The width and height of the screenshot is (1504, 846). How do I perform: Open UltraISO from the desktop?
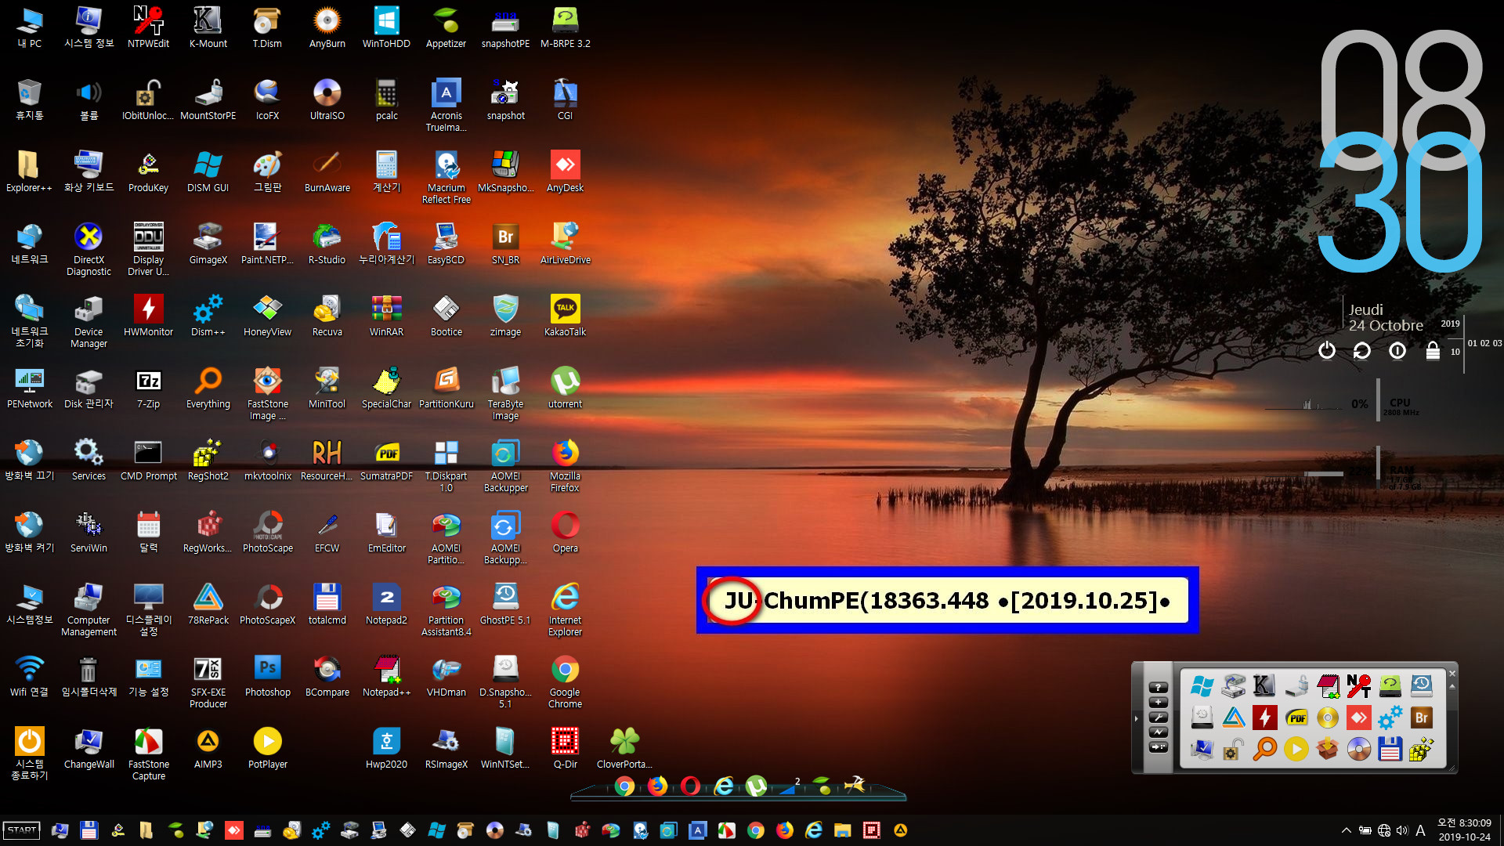(327, 99)
